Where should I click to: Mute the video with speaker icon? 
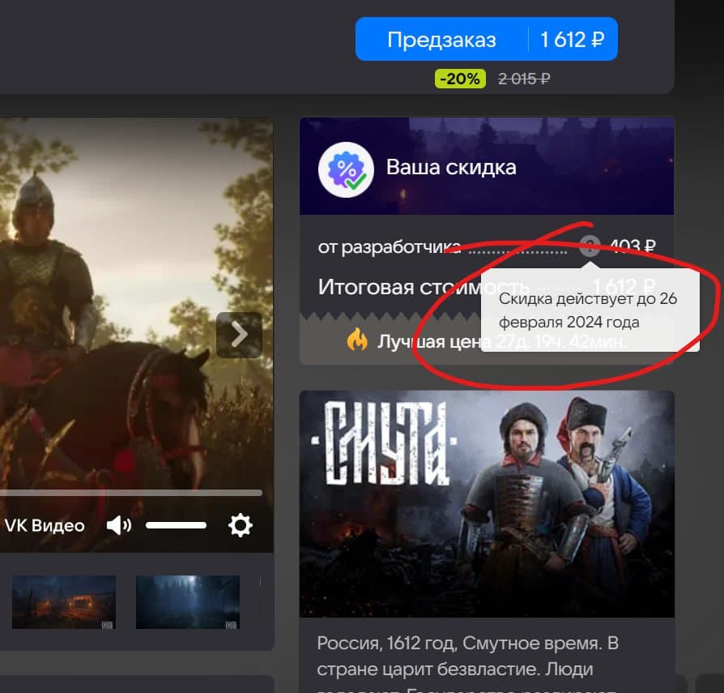[119, 525]
